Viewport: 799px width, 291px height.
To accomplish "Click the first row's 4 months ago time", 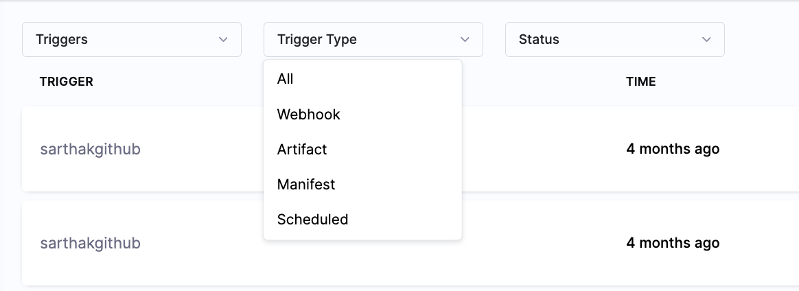I will click(673, 149).
